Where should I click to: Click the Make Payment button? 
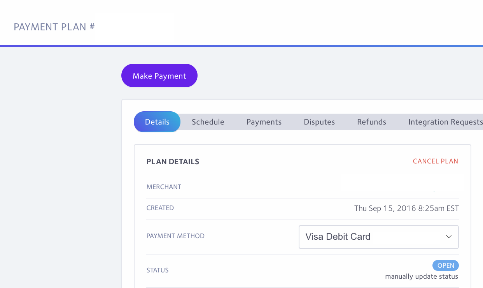(x=159, y=75)
